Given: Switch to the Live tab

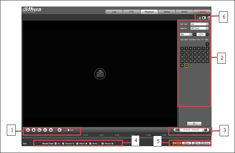Looking at the screenshot, I should click(114, 12).
